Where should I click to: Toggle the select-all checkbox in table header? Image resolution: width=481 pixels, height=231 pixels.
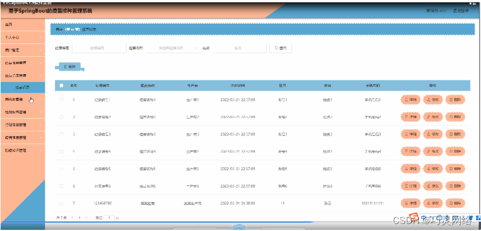pos(61,86)
